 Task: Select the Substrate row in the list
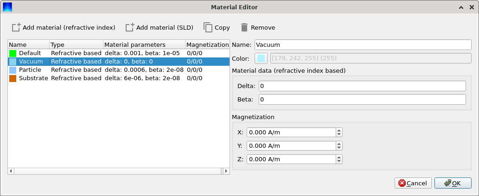119,78
